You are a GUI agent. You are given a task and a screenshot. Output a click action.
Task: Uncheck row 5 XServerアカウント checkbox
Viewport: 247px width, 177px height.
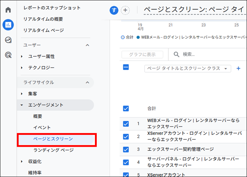(x=126, y=175)
